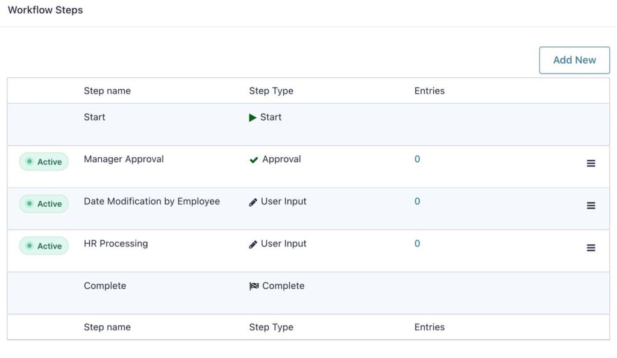617x358 pixels.
Task: Toggle the Active badge for Date Modification by Employee
Action: tap(43, 204)
